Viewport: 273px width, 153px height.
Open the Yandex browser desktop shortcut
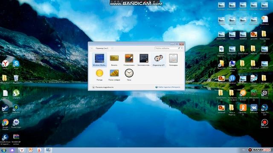(x=5, y=65)
